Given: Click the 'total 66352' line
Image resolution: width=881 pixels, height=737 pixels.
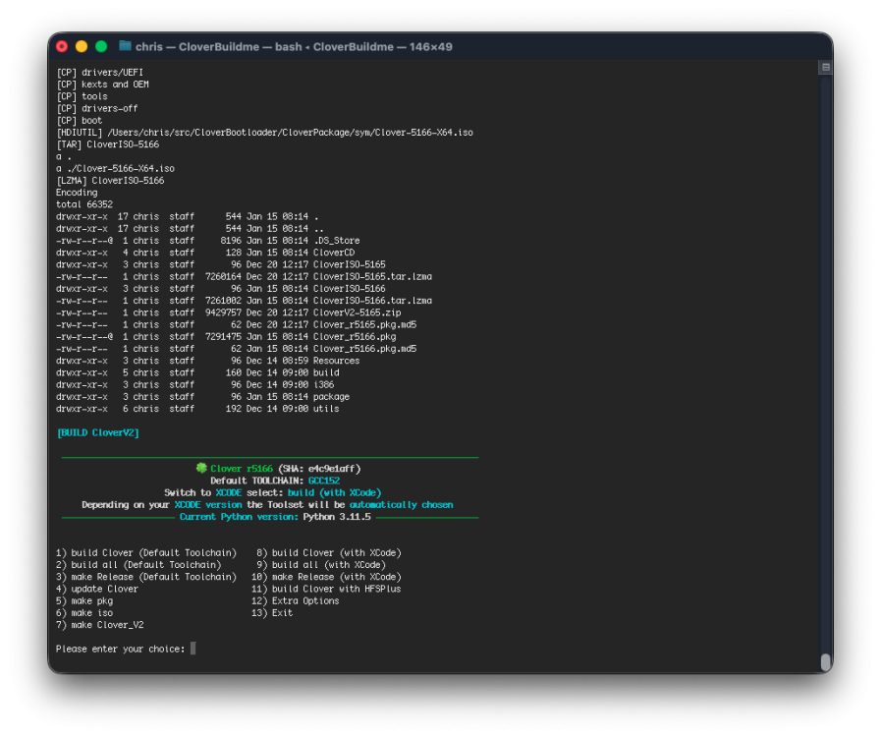Looking at the screenshot, I should (84, 204).
